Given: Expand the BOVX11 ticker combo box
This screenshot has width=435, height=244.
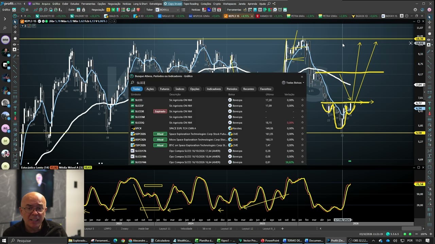Looking at the screenshot, I should (168, 10).
